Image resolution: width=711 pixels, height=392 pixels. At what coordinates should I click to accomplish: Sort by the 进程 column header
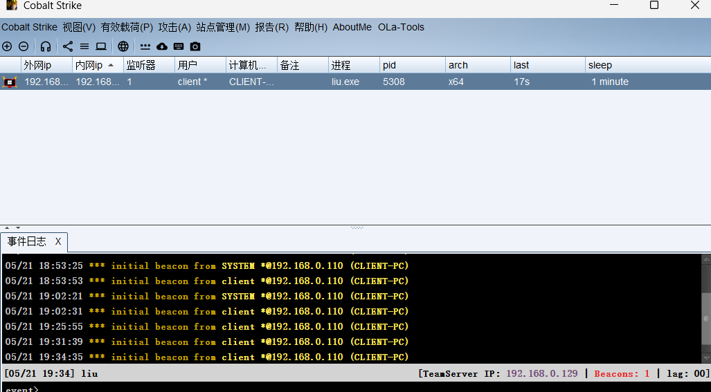354,65
